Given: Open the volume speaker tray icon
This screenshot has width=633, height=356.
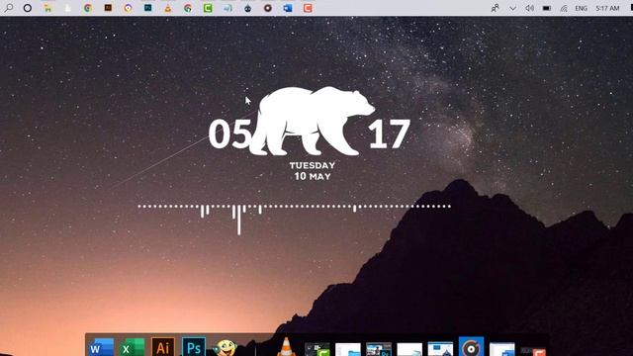Looking at the screenshot, I should [530, 8].
